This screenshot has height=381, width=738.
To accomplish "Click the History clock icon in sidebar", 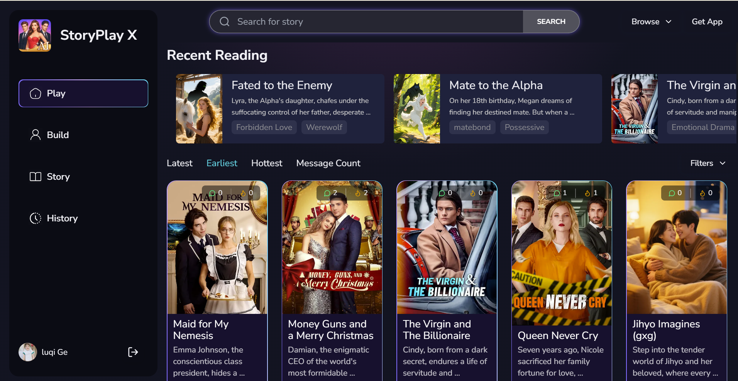I will pos(36,218).
